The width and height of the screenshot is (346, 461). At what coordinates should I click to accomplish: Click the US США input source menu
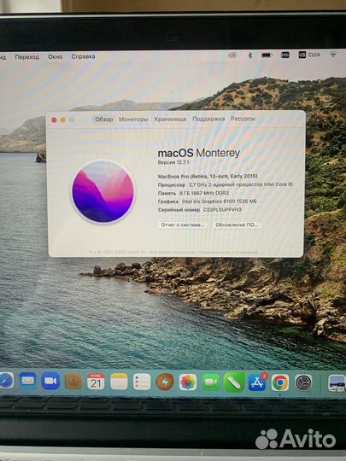[x=309, y=55]
